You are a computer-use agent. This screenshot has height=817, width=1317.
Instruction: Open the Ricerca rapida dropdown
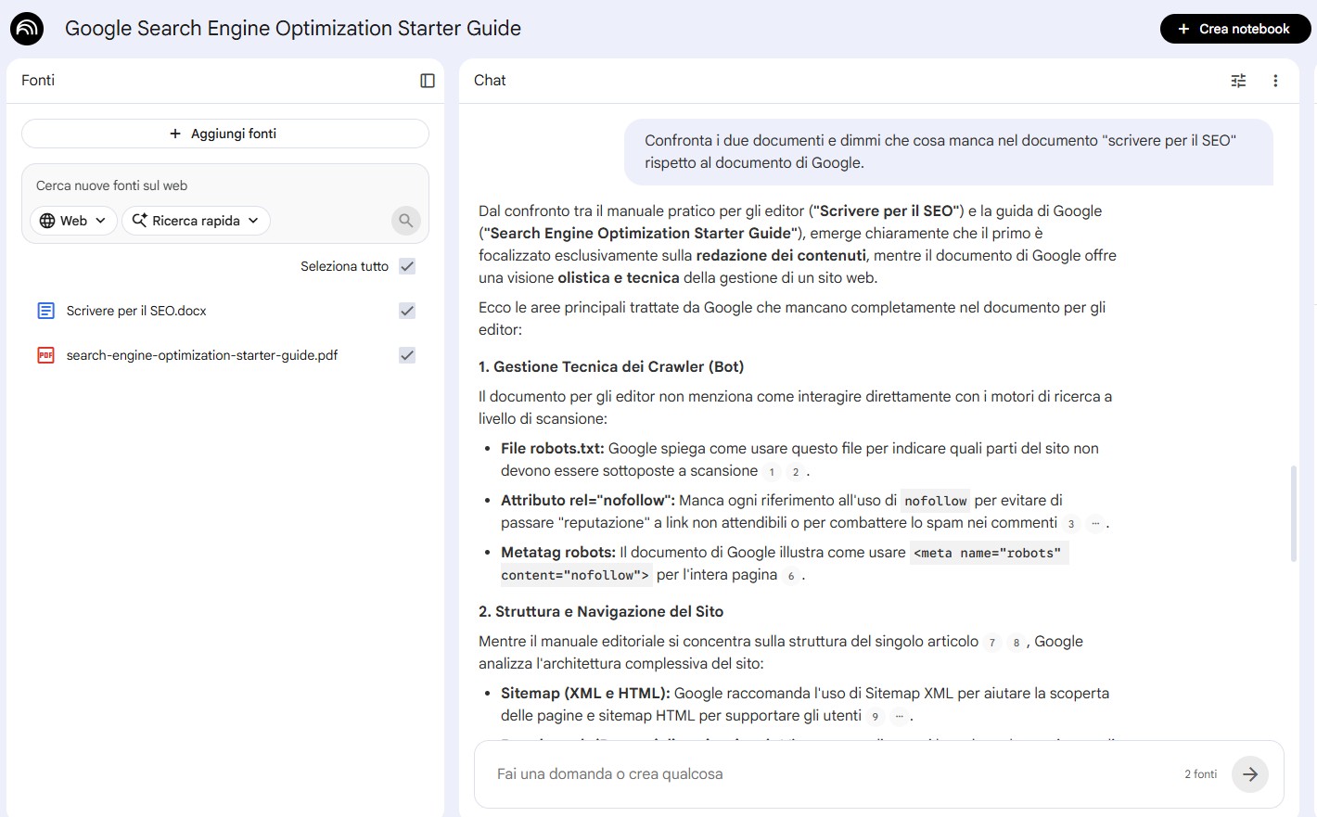[196, 221]
